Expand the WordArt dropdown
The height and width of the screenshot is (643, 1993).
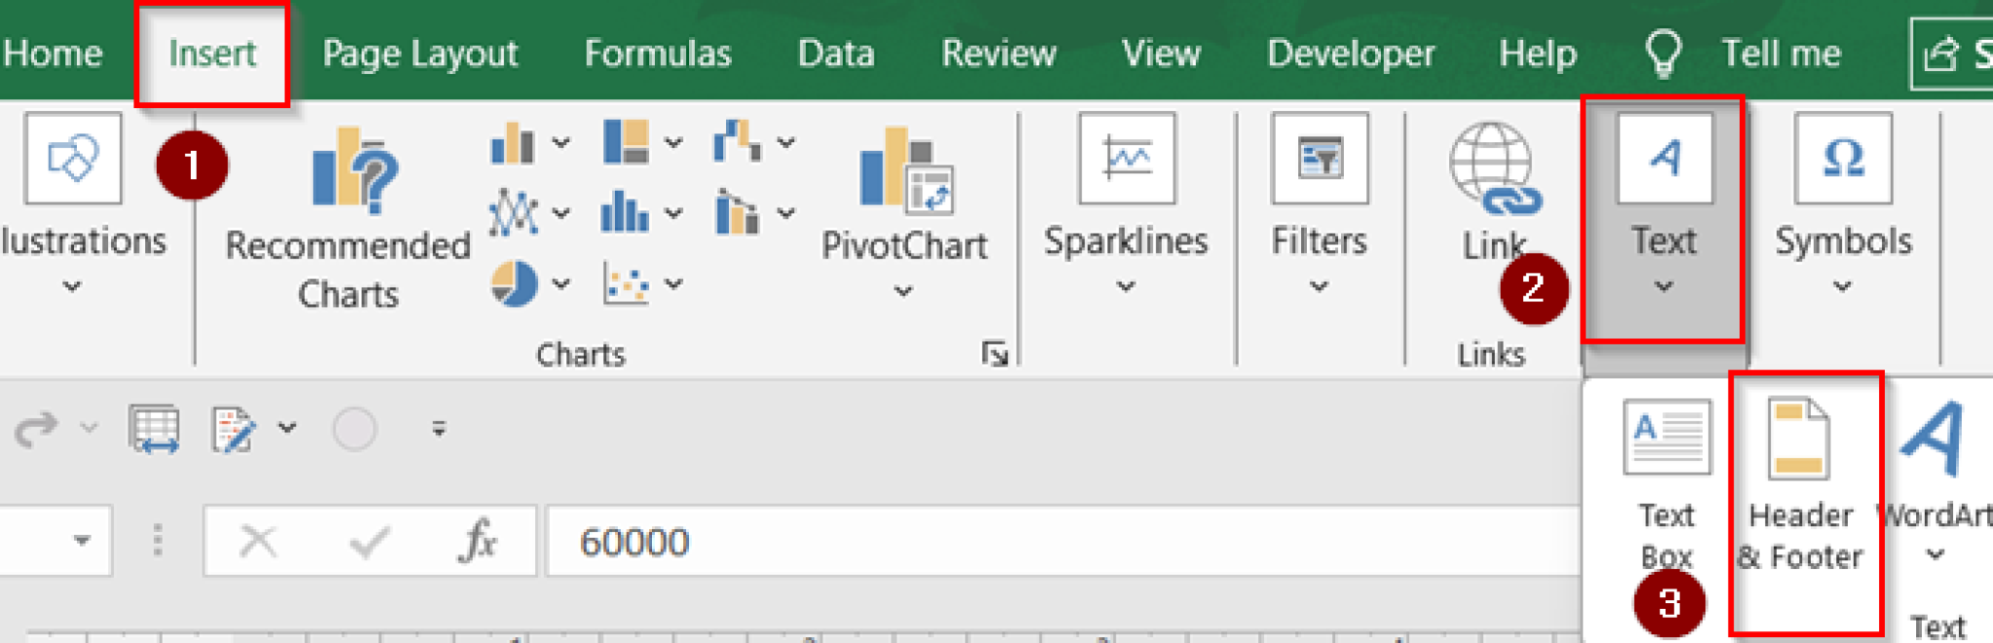coord(1936,554)
